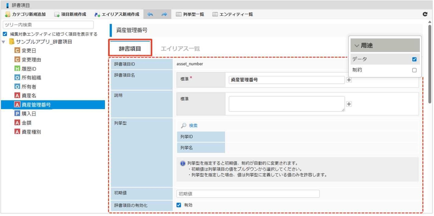The width and height of the screenshot is (434, 216).
Task: Uncheck the 有効 checkbox
Action: click(179, 205)
